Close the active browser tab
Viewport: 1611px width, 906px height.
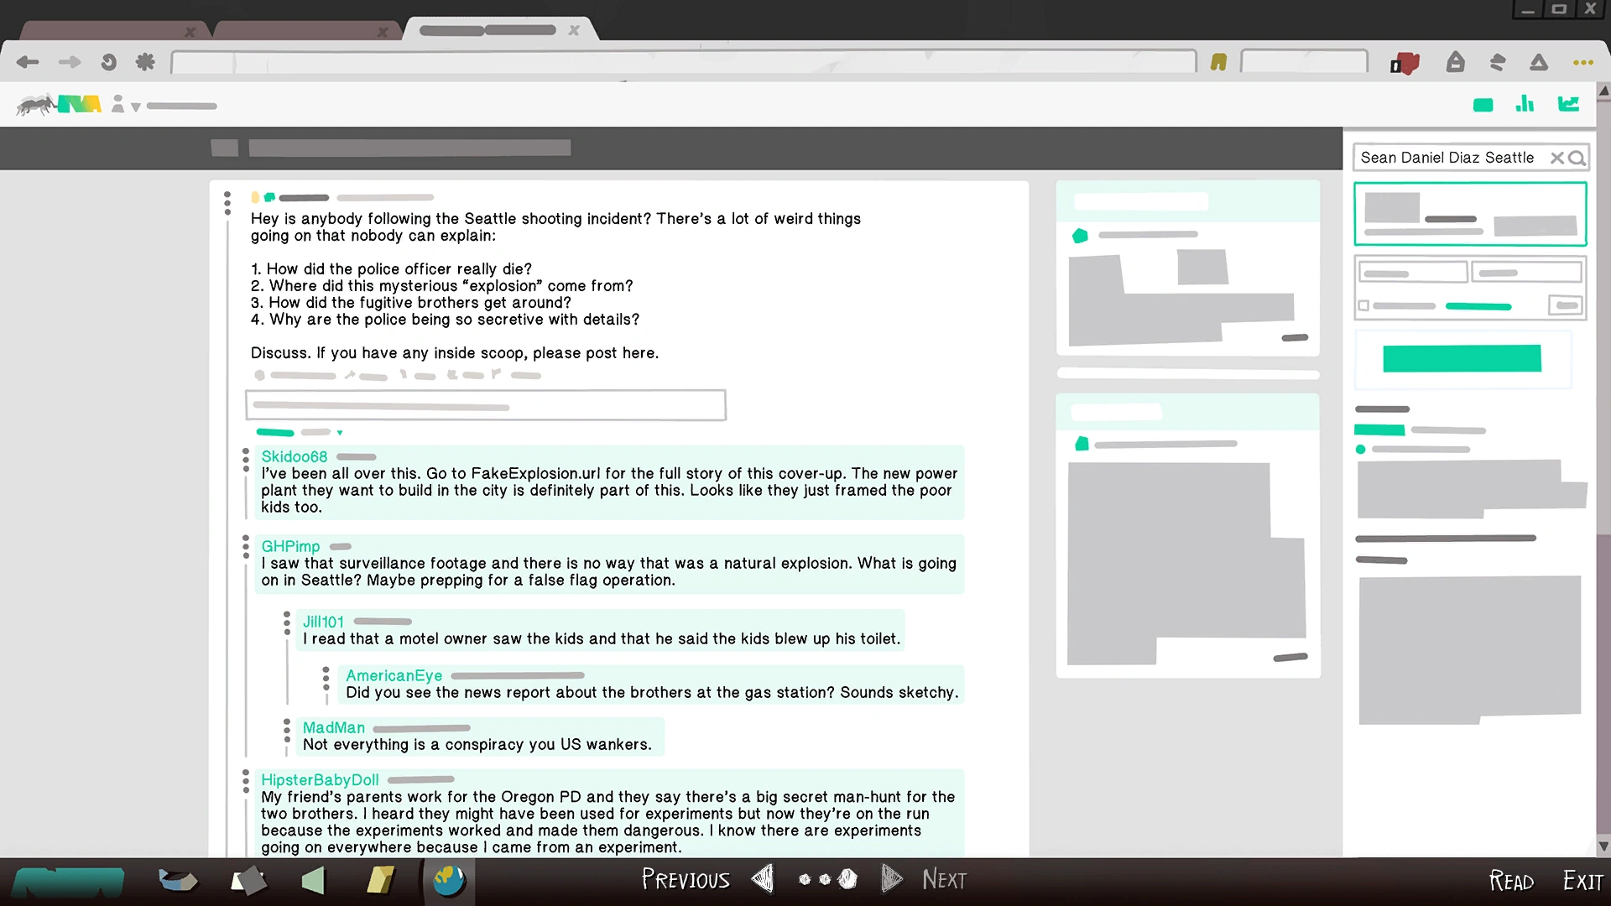[x=574, y=30]
